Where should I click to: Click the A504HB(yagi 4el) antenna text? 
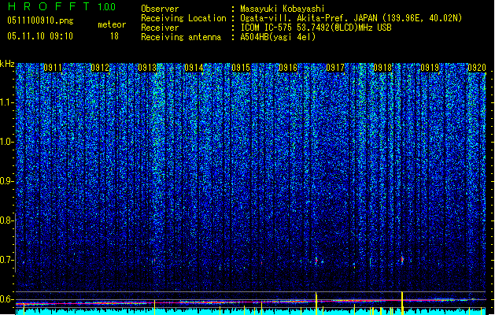pyautogui.click(x=278, y=37)
